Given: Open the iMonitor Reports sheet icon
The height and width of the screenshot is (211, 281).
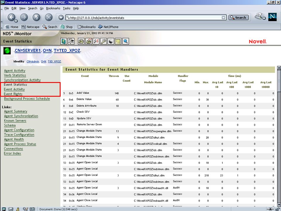Looking at the screenshot, I should (118, 41).
